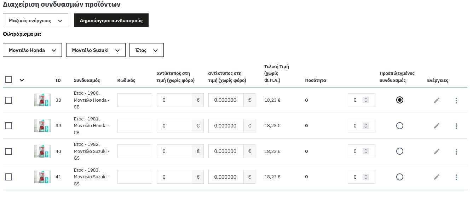Click edit pencil icon for combination 39

pyautogui.click(x=437, y=126)
